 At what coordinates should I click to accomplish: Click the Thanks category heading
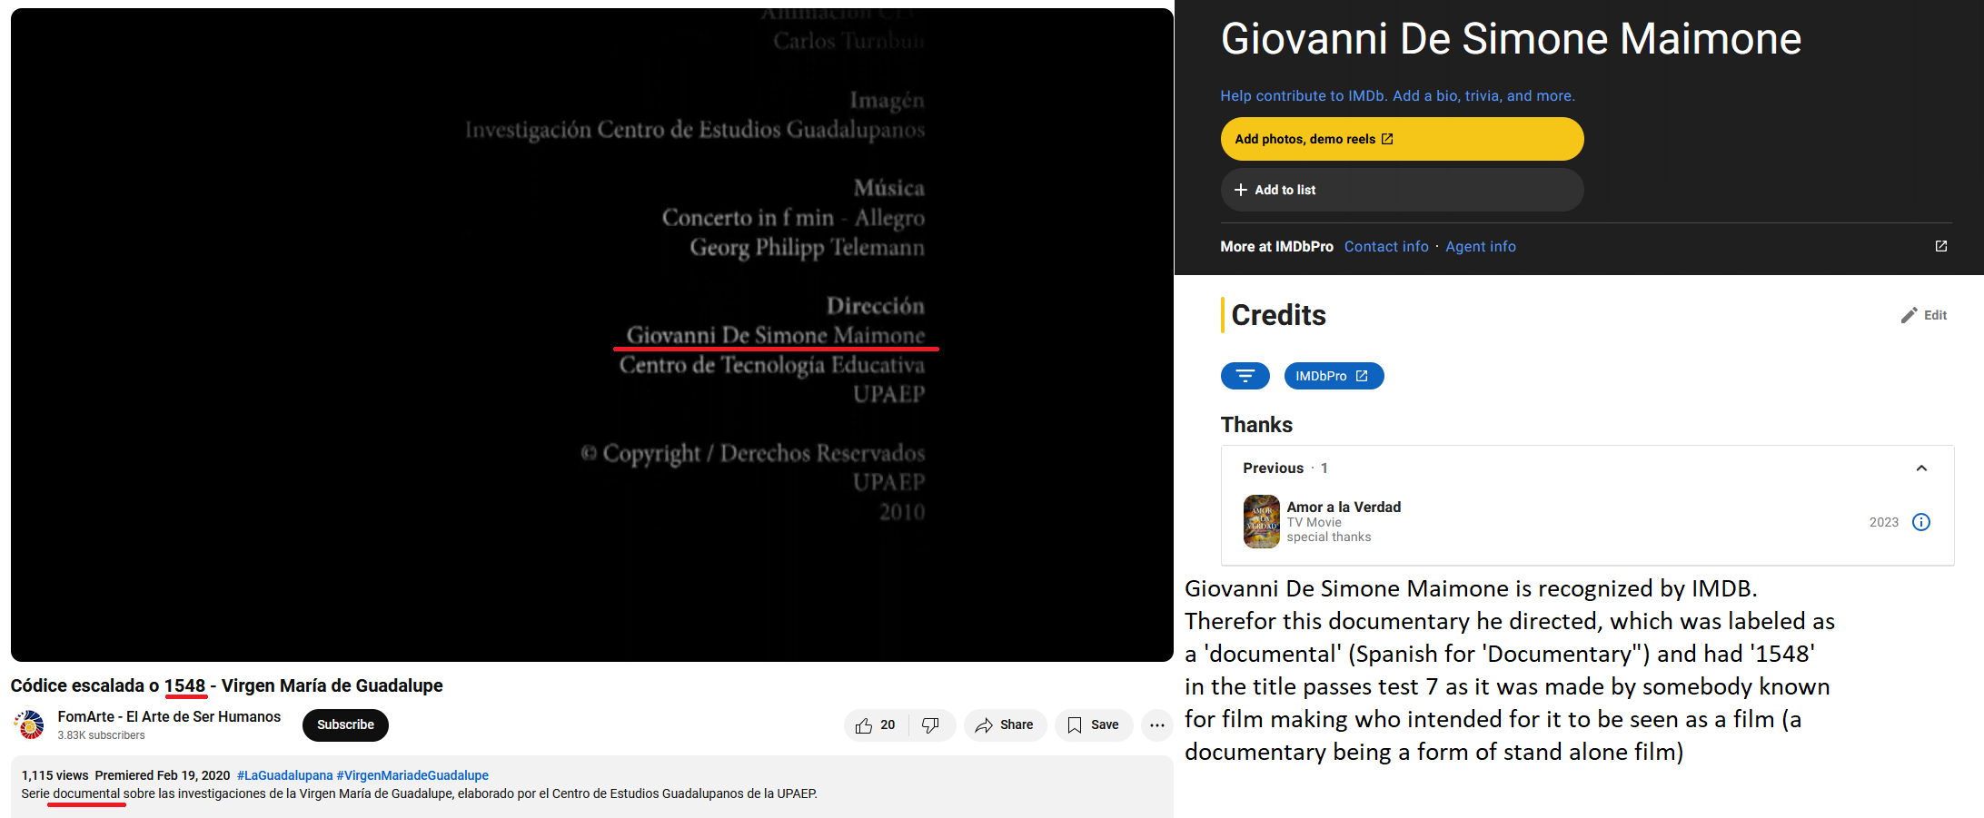coord(1256,425)
